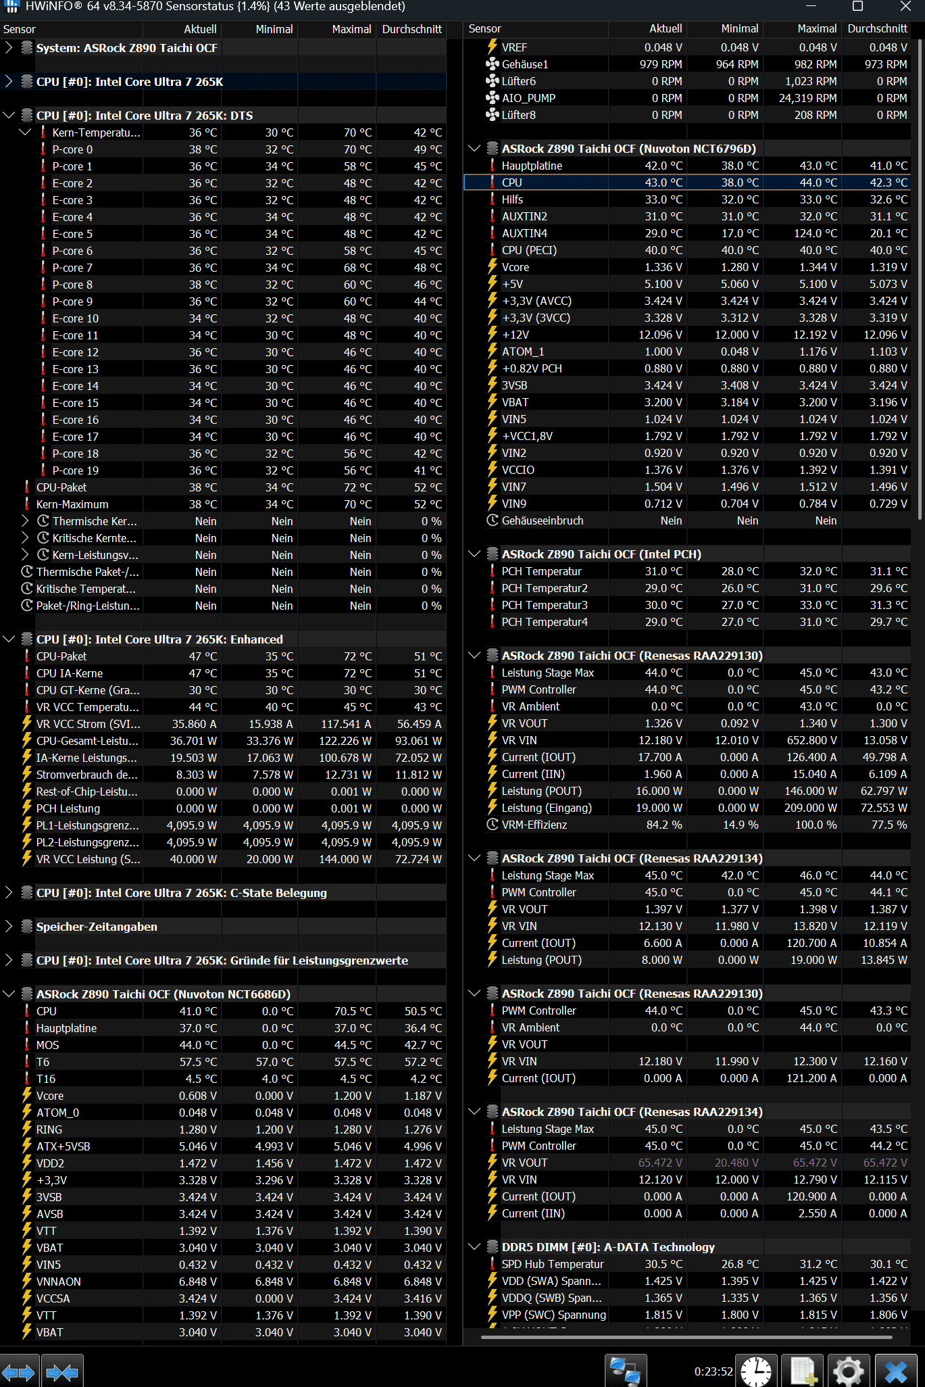The width and height of the screenshot is (925, 1387).
Task: Open the remote network monitoring icon
Action: coord(625,1372)
